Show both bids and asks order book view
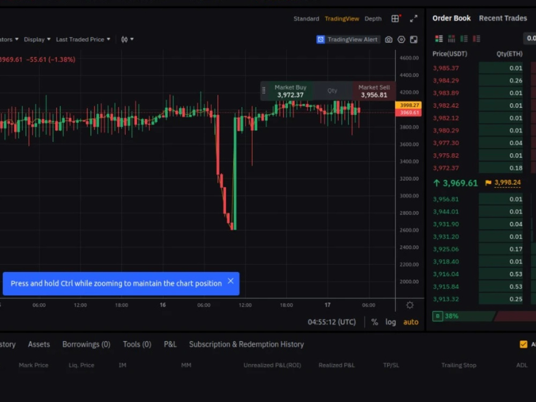Viewport: 536px width, 402px height. (x=439, y=39)
